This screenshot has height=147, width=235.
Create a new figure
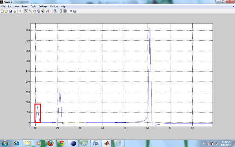pyautogui.click(x=2, y=11)
